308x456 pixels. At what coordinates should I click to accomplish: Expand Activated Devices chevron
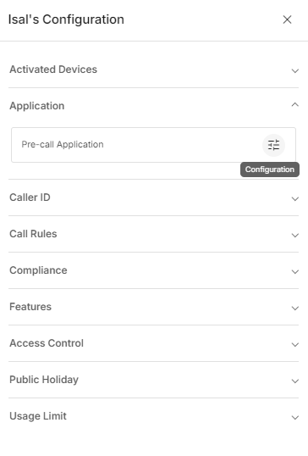295,70
